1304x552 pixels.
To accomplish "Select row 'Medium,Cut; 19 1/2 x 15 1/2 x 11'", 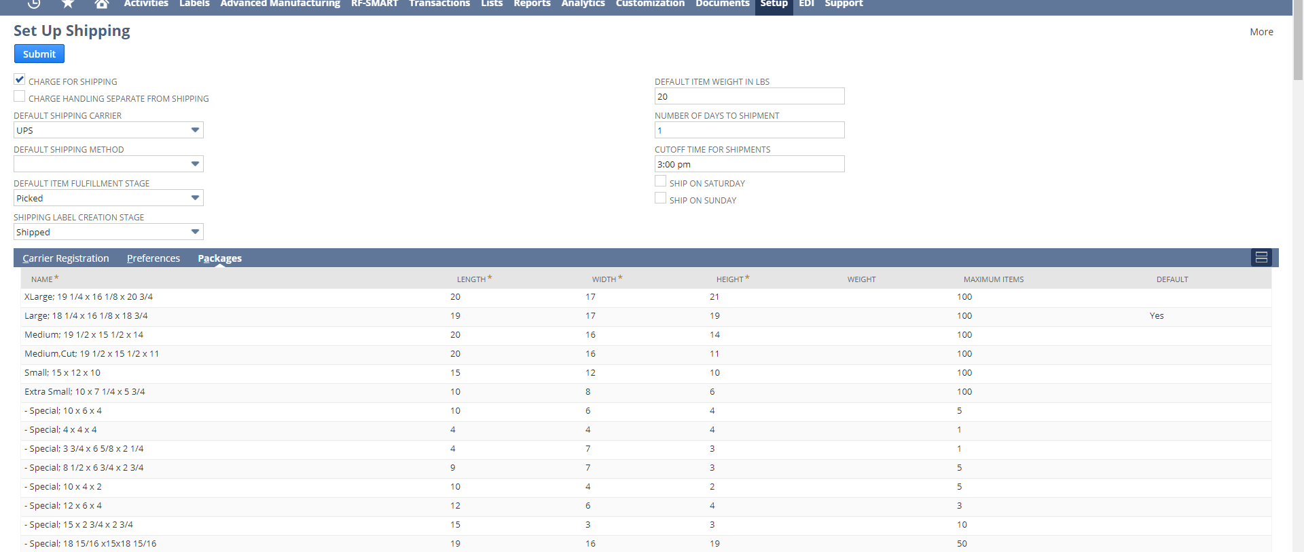I will click(646, 354).
